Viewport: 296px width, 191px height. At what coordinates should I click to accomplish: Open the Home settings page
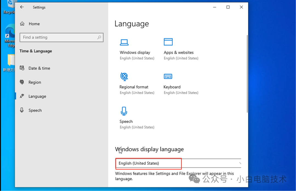tap(34, 24)
